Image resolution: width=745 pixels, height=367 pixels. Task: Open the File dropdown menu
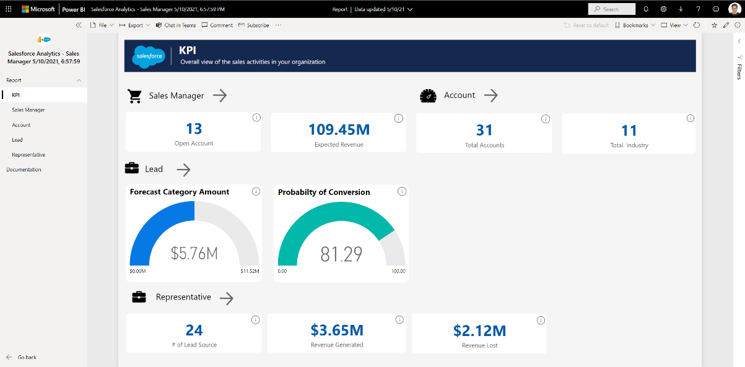pos(102,25)
